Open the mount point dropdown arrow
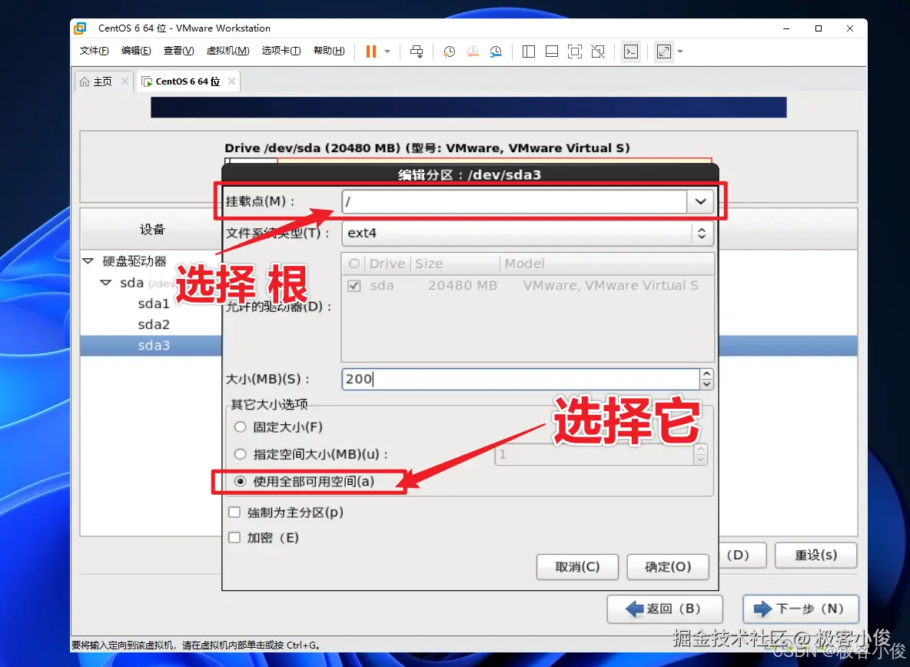This screenshot has width=910, height=667. [x=700, y=201]
